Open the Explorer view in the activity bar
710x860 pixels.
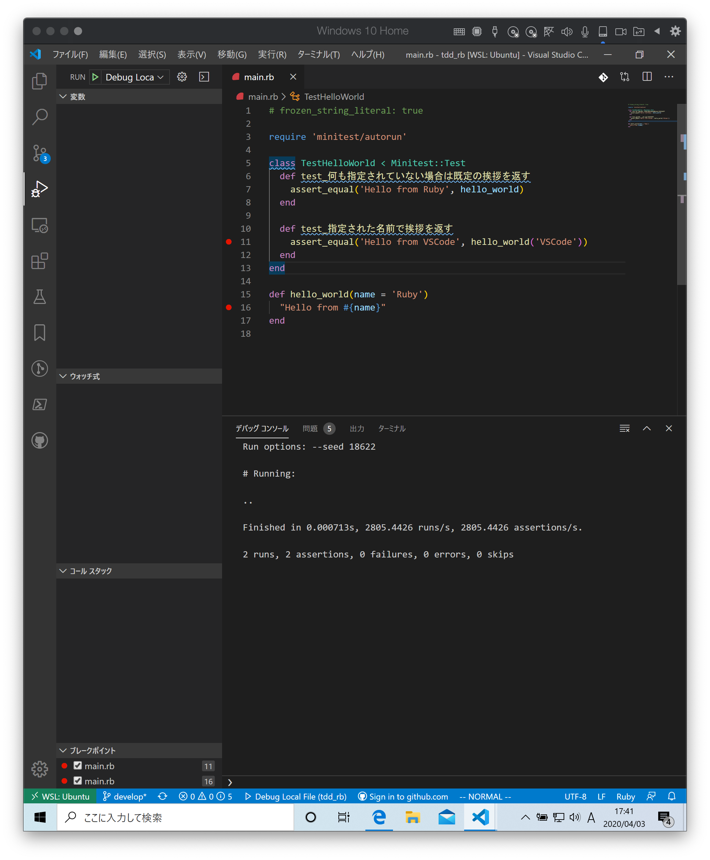pyautogui.click(x=40, y=81)
